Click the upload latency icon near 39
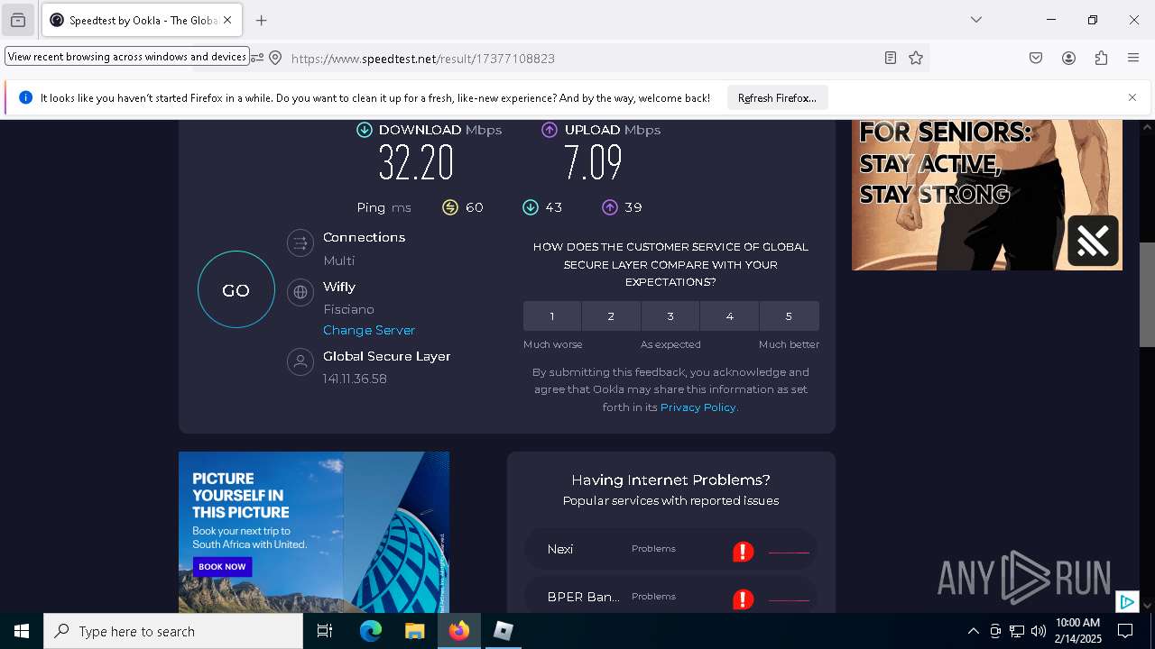This screenshot has height=649, width=1155. point(610,207)
